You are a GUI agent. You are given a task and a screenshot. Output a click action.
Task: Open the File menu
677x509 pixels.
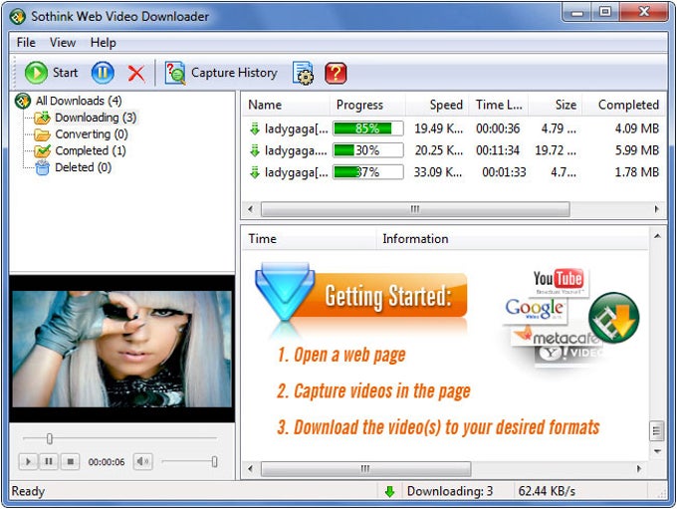pos(26,43)
